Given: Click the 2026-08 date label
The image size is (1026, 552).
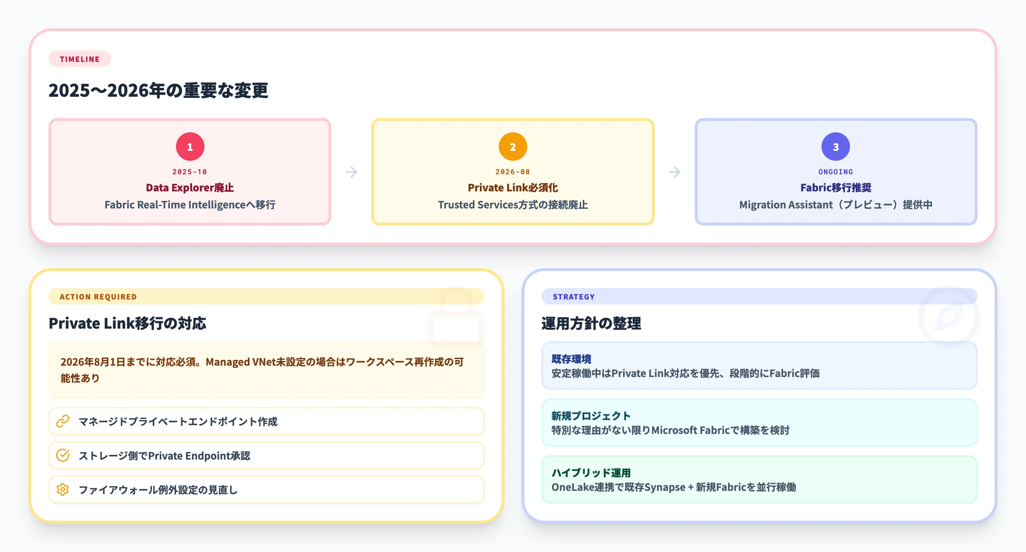Looking at the screenshot, I should coord(513,172).
